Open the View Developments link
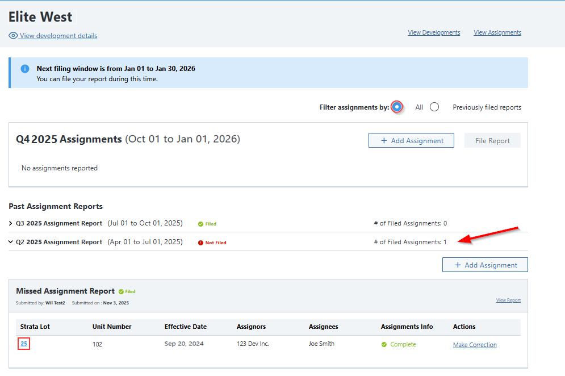The height and width of the screenshot is (376, 565). pos(434,32)
